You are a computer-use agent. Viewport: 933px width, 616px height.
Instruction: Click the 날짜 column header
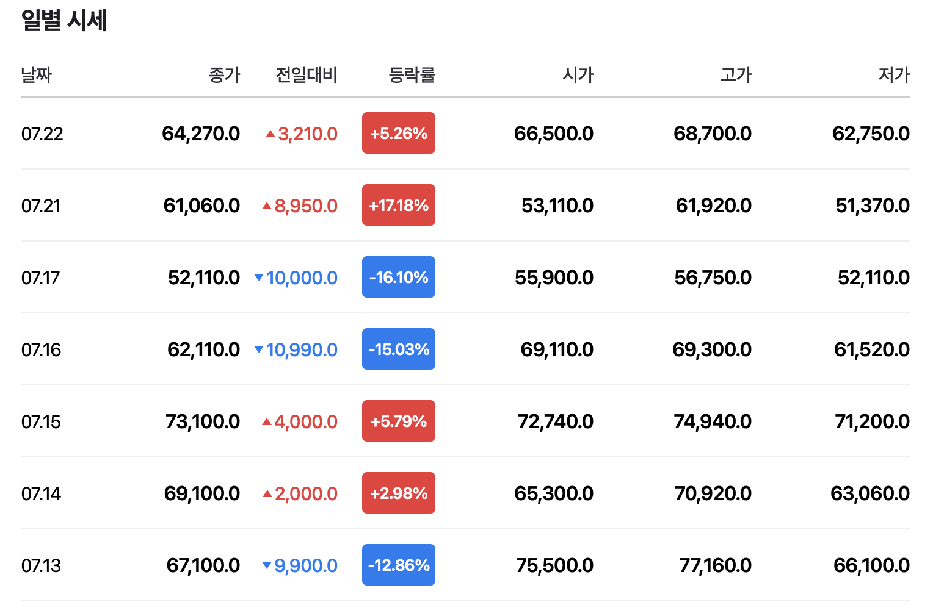(37, 75)
